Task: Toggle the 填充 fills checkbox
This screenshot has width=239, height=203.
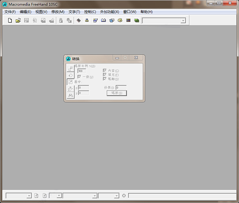Action: [105, 75]
